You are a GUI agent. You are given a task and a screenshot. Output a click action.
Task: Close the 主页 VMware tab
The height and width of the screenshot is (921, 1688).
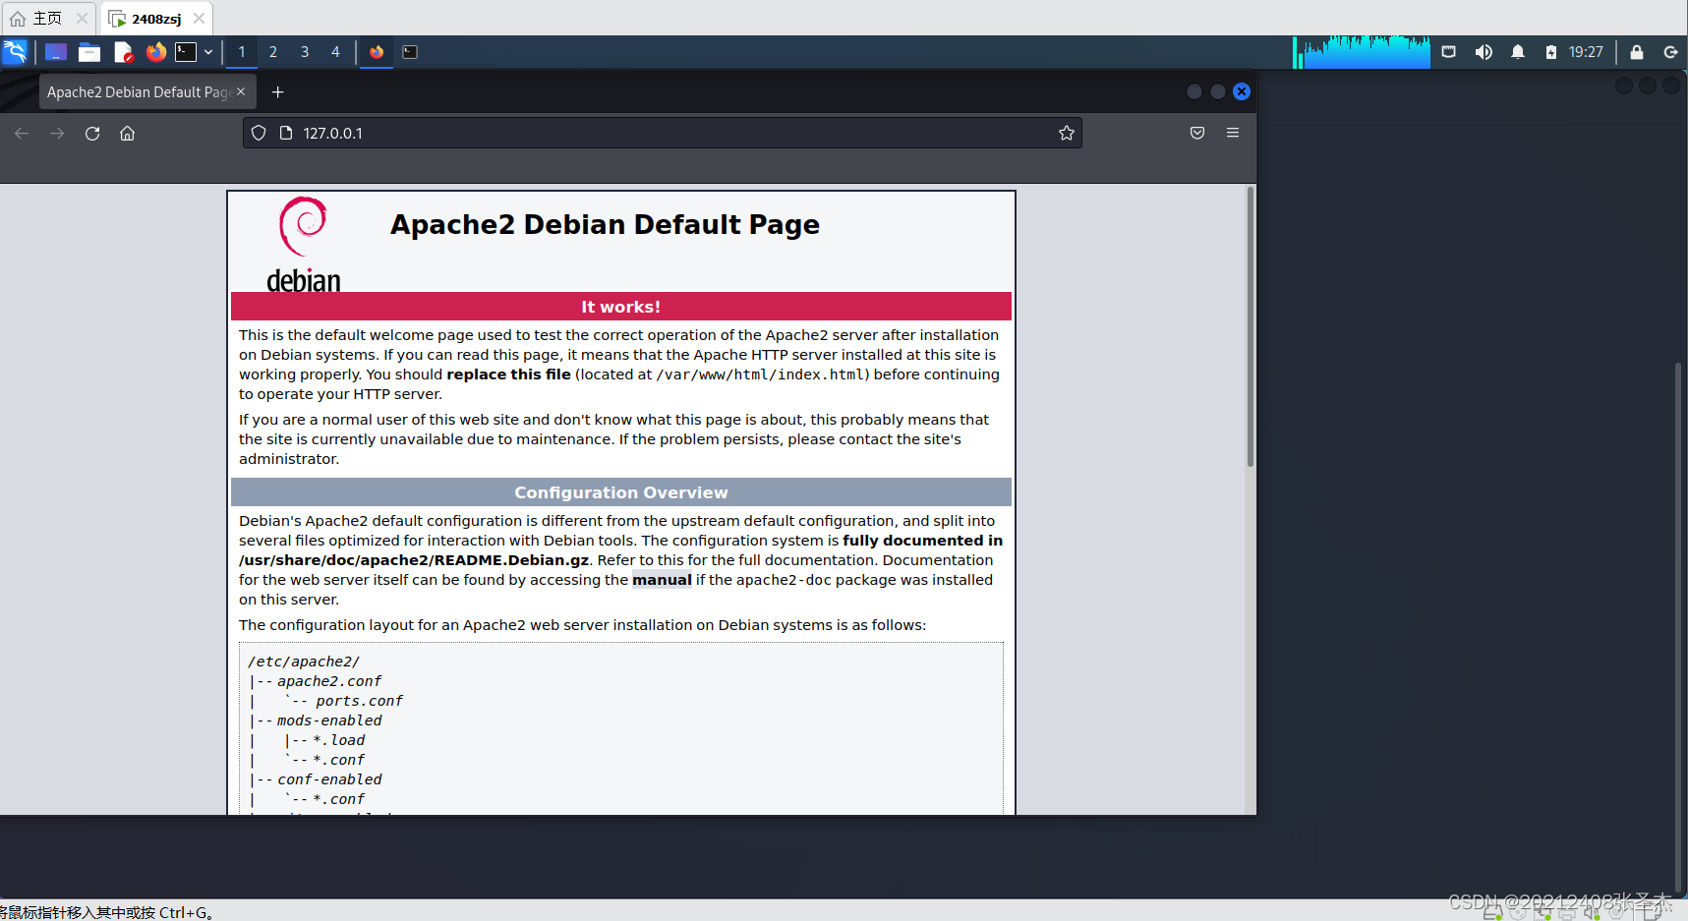[82, 18]
